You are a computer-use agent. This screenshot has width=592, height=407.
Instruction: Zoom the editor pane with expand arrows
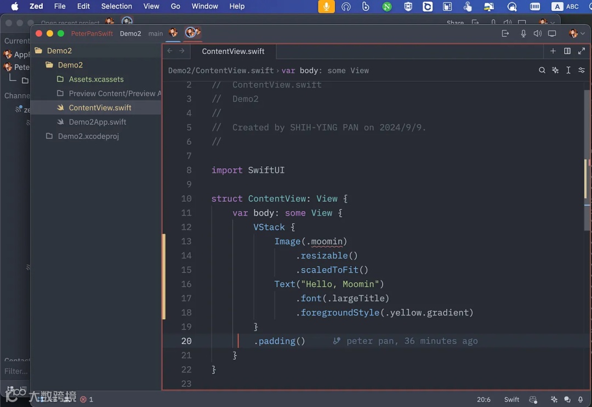coord(582,51)
